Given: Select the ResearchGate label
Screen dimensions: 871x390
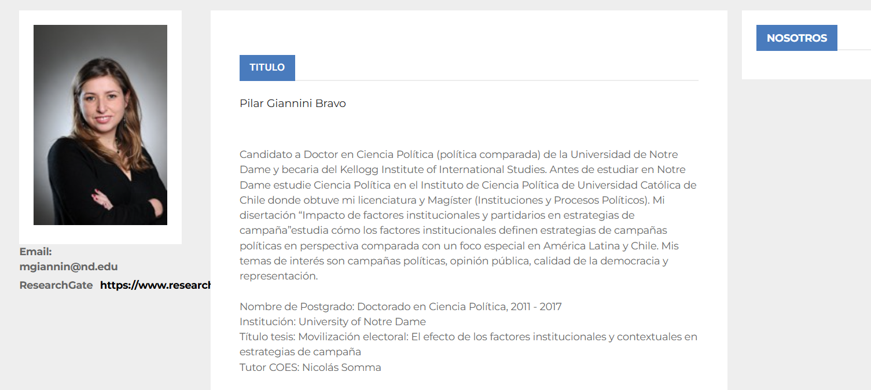Looking at the screenshot, I should click(56, 285).
